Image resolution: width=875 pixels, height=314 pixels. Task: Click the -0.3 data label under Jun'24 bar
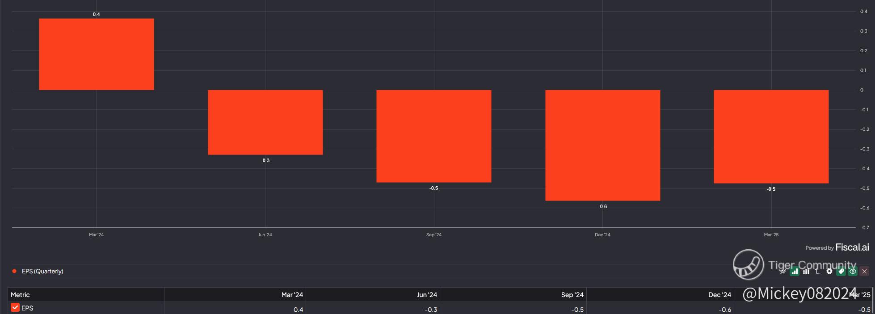tap(265, 160)
